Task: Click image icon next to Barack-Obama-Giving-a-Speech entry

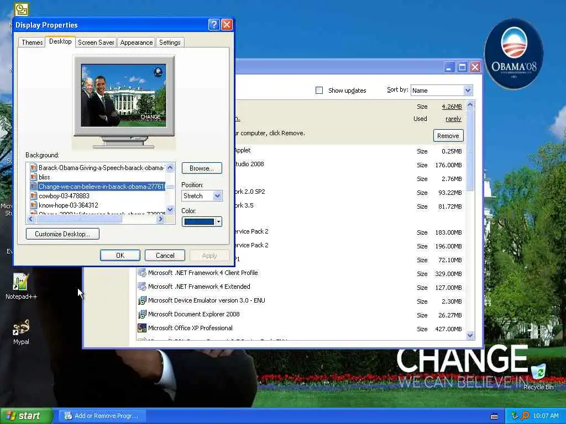Action: pos(34,168)
